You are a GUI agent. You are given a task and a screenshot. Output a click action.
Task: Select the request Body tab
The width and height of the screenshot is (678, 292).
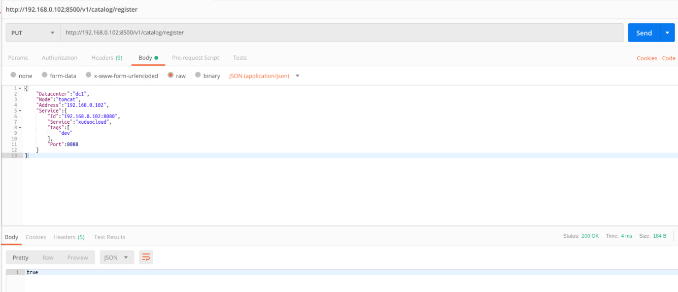[148, 58]
